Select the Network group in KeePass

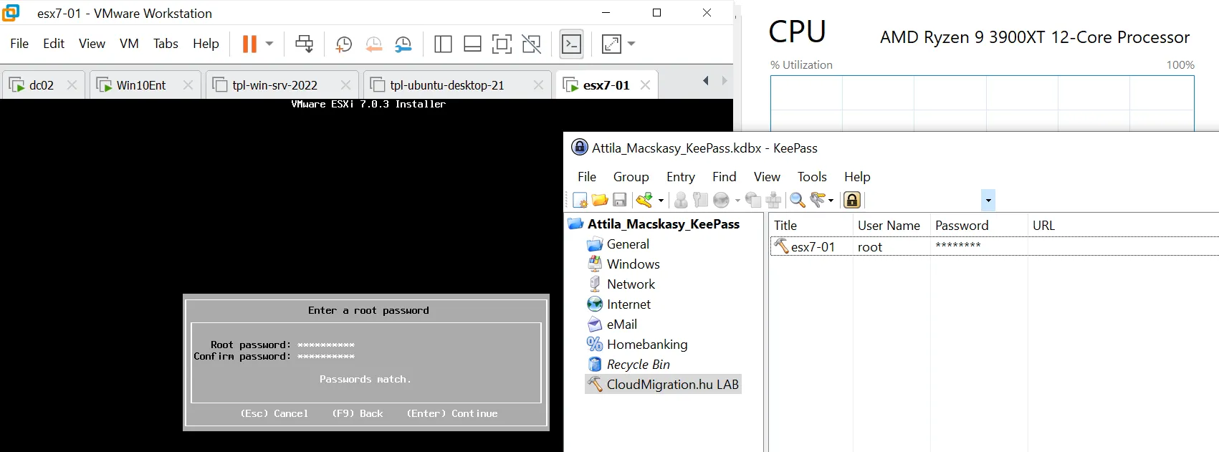point(631,284)
